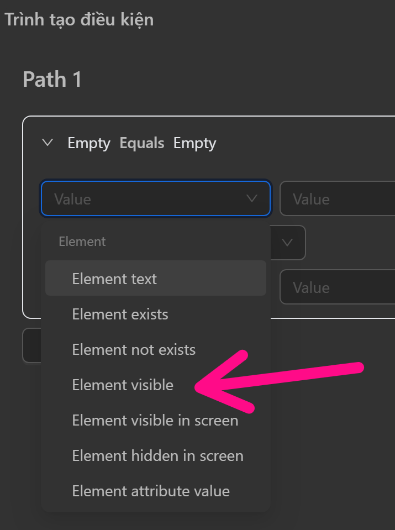Collapse the "Empty Equals Empty" condition chevron

tap(48, 143)
